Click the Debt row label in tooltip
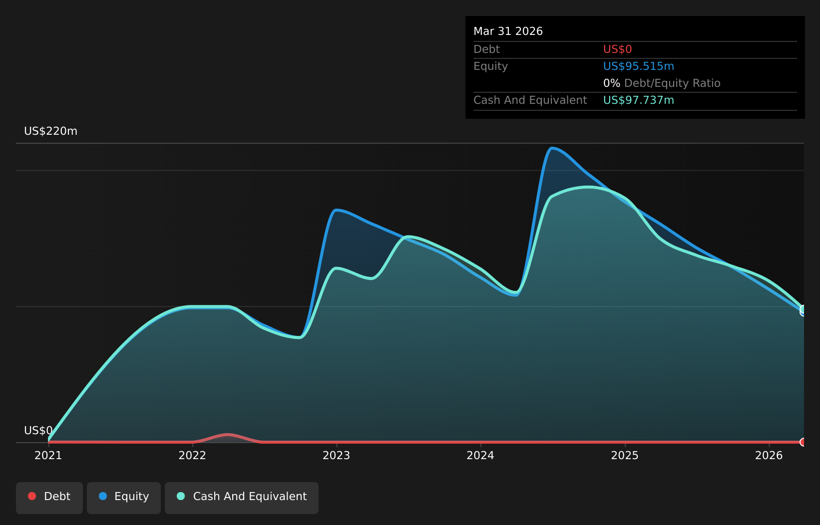Screen dimensions: 820x525 pos(486,49)
